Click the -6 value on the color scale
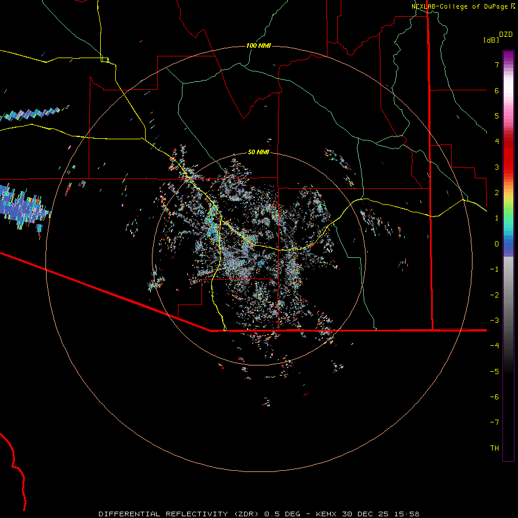Viewport: 518px width, 518px height. click(494, 397)
